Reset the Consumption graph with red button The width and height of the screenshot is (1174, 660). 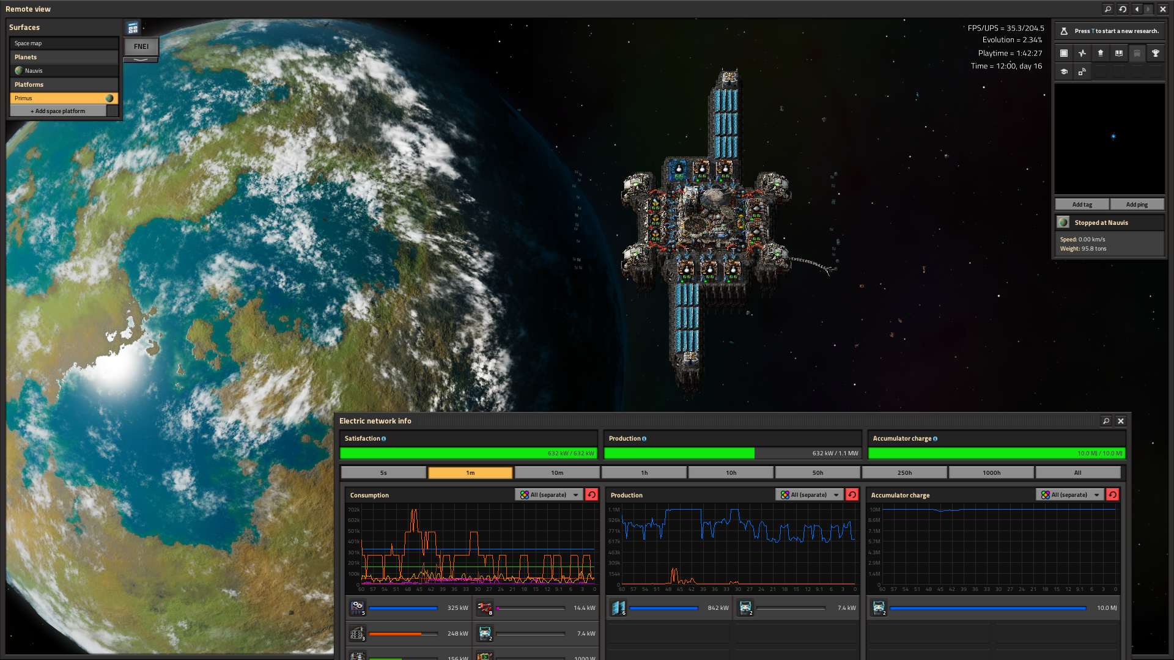(x=591, y=495)
